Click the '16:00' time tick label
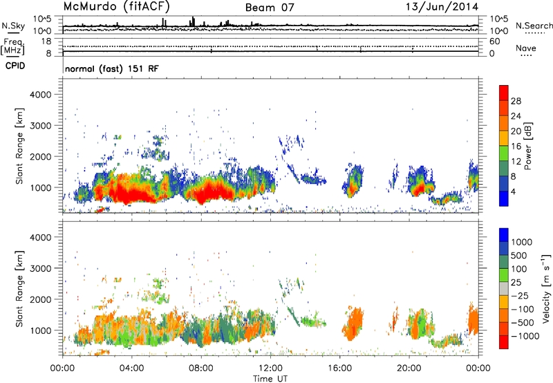Image resolution: width=553 pixels, height=383 pixels. tap(339, 368)
